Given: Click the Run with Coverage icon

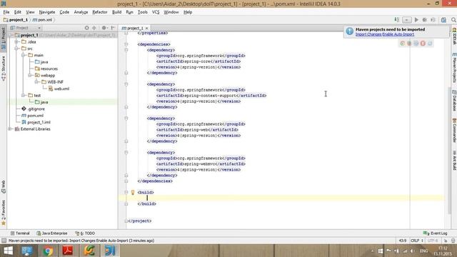Looking at the screenshot, I should pyautogui.click(x=433, y=20).
